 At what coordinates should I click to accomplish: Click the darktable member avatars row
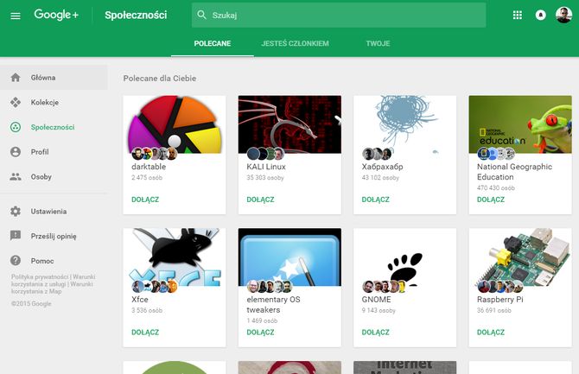point(155,153)
